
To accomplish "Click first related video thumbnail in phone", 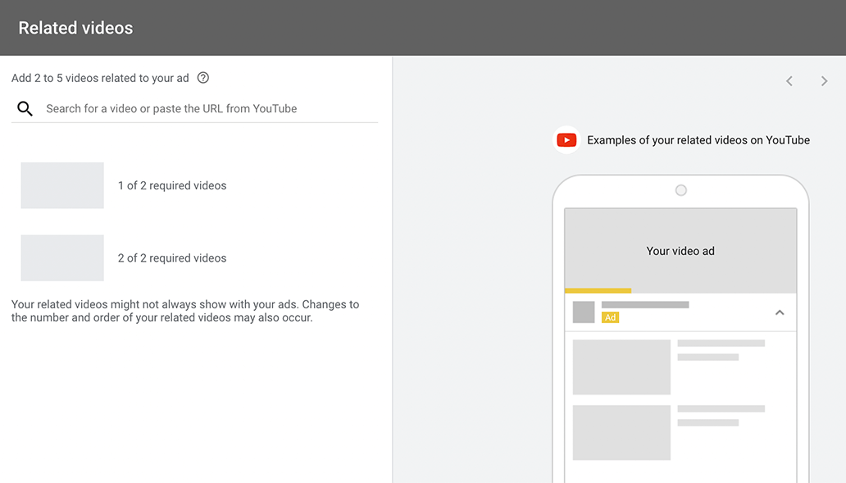I will coord(621,367).
